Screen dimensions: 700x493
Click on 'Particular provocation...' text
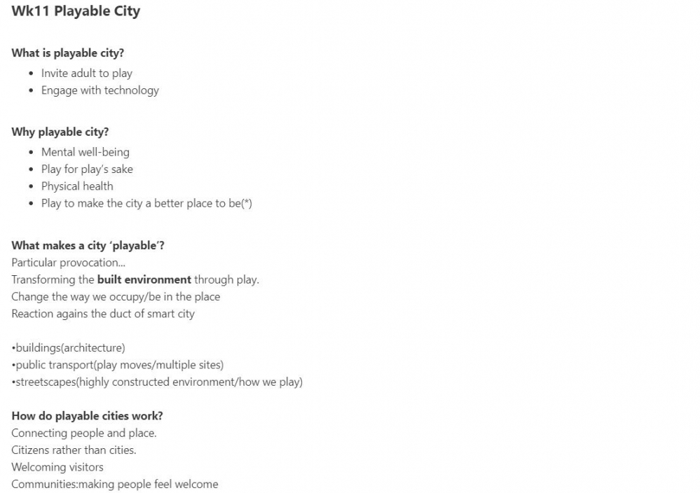[x=68, y=263]
